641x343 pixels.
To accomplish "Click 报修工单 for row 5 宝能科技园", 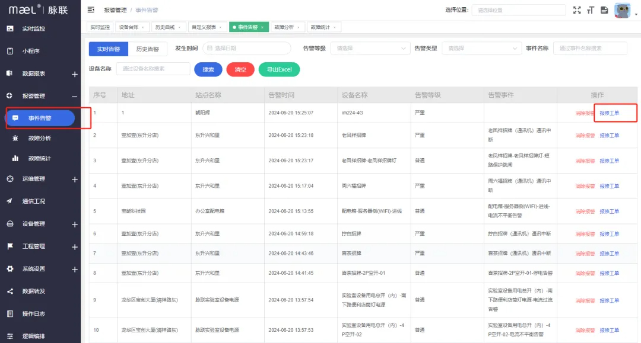I will pyautogui.click(x=609, y=211).
